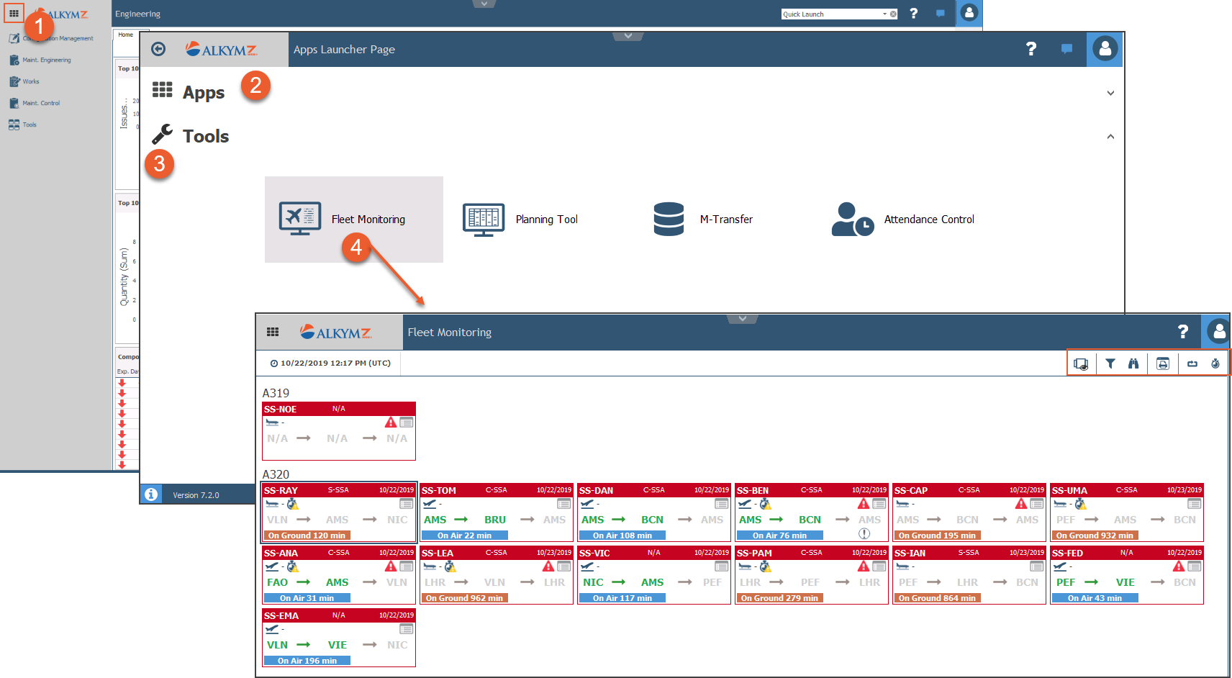Click 'On Air 108 min' status bar
The height and width of the screenshot is (678, 1232).
point(622,535)
